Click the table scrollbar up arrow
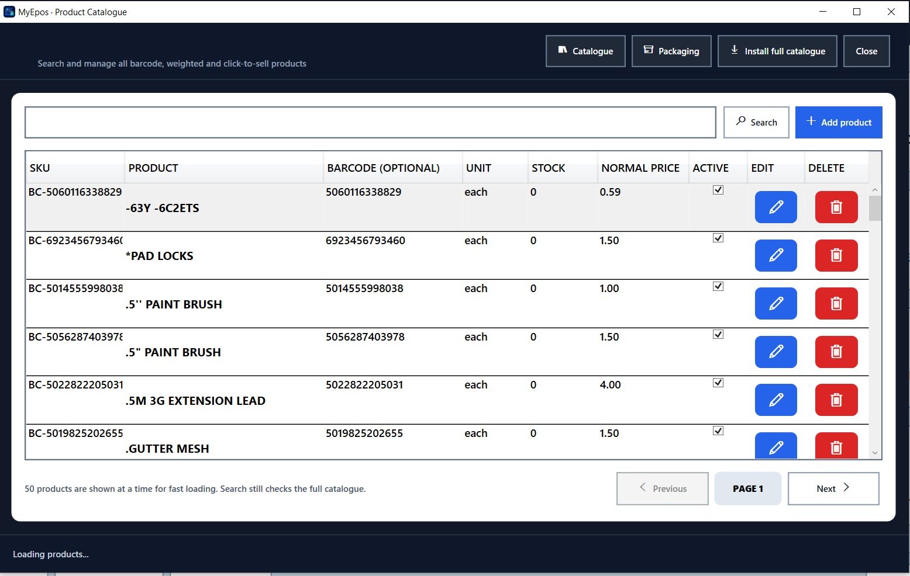This screenshot has width=910, height=576. click(875, 190)
